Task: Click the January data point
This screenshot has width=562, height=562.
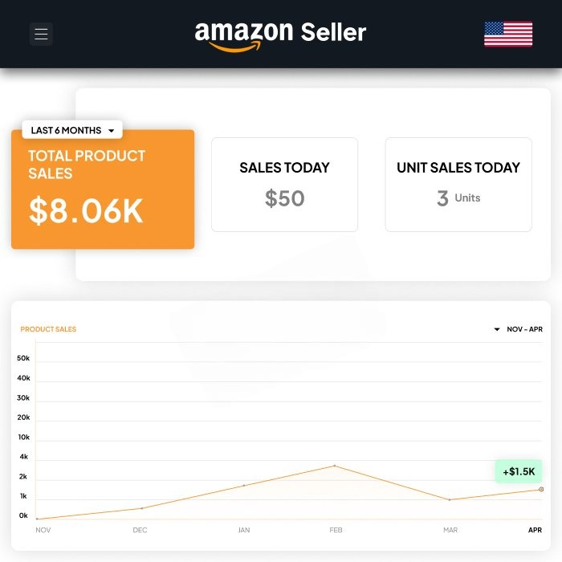Action: [244, 485]
